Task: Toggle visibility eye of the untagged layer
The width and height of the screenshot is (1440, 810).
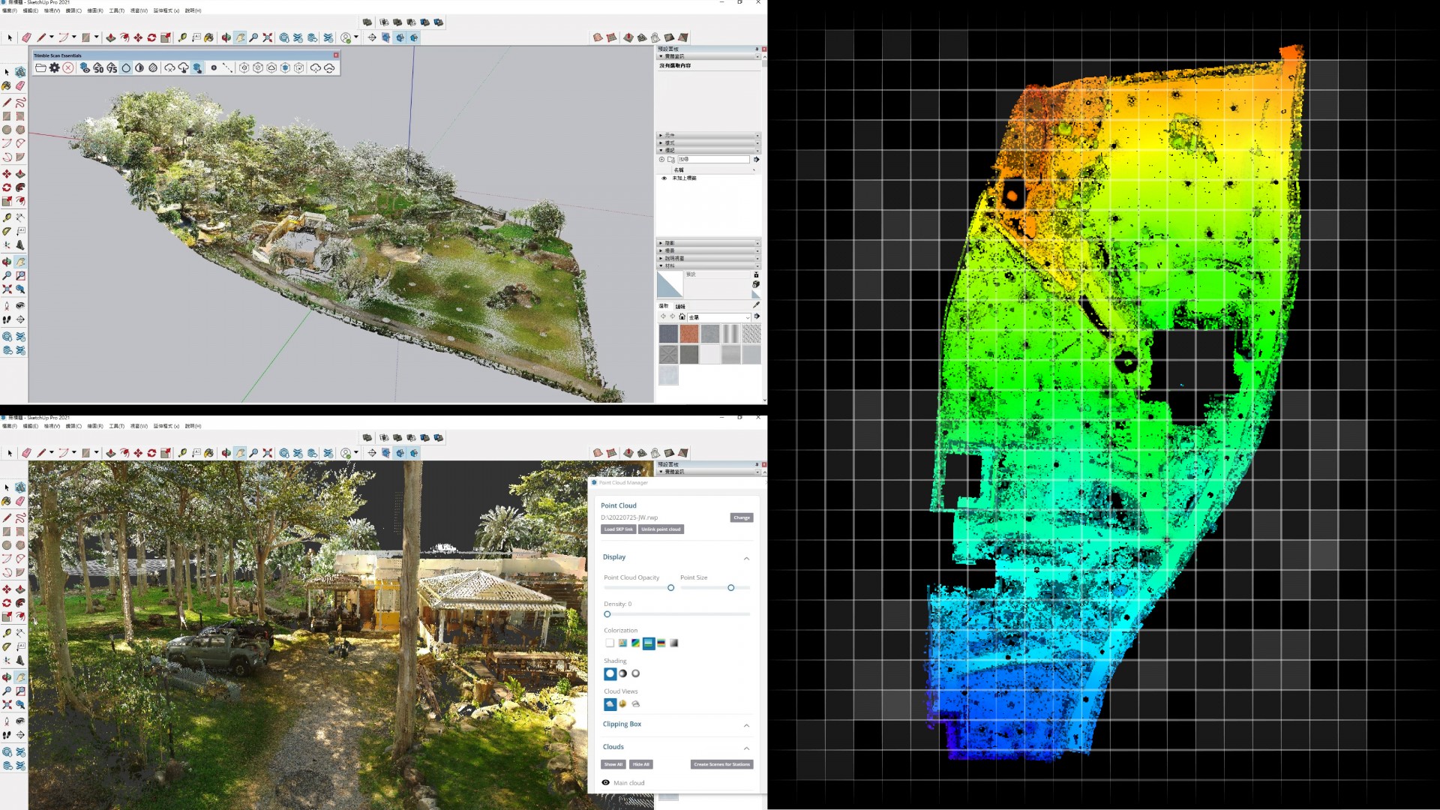Action: point(664,178)
